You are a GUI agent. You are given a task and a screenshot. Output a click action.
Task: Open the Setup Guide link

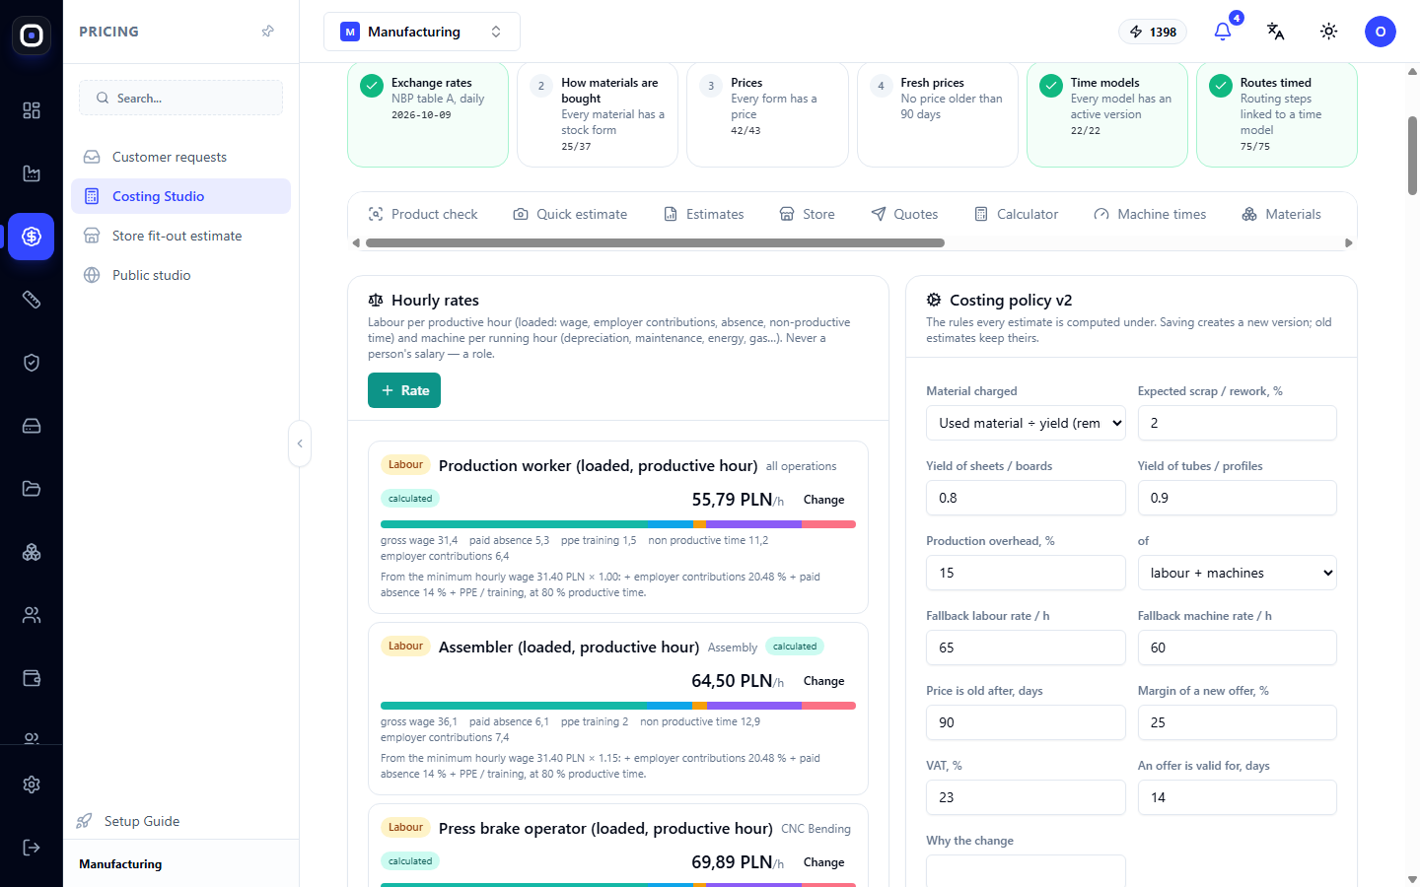click(129, 821)
